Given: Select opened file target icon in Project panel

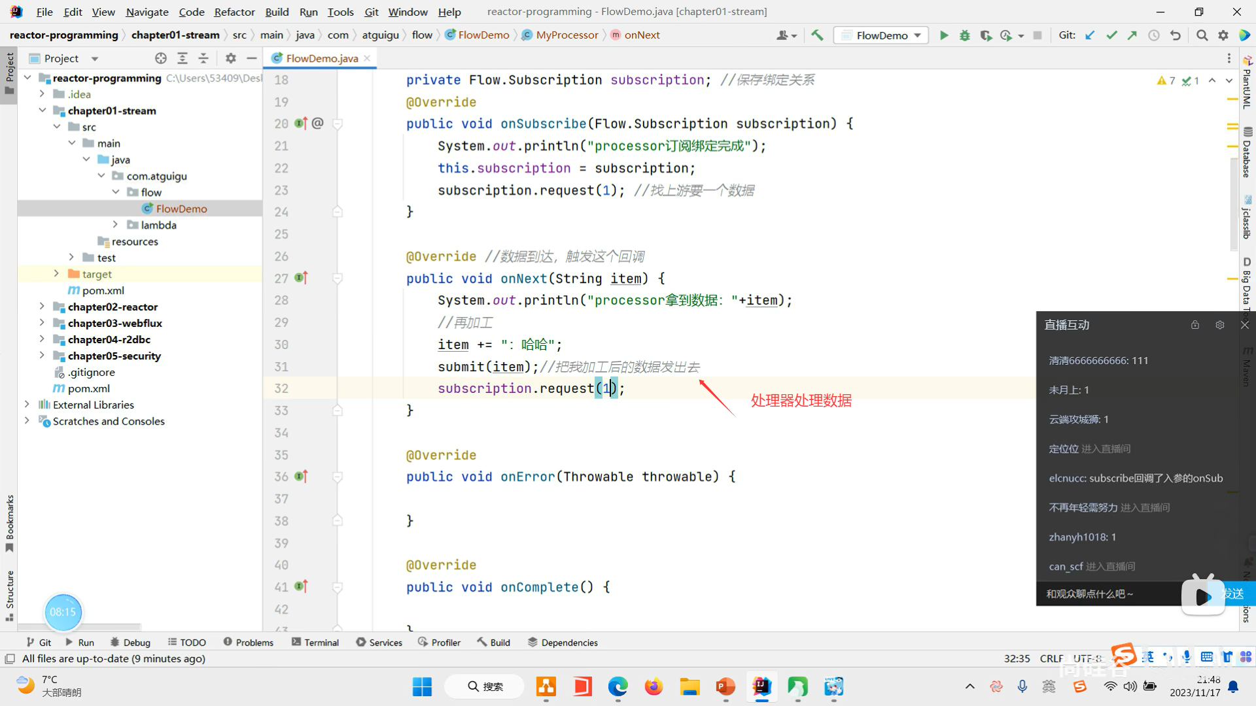Looking at the screenshot, I should (x=161, y=58).
